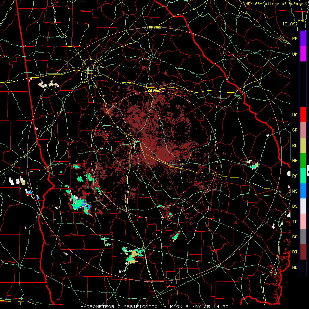Click the HR legend label
This screenshot has width=309, height=309.
point(295,161)
